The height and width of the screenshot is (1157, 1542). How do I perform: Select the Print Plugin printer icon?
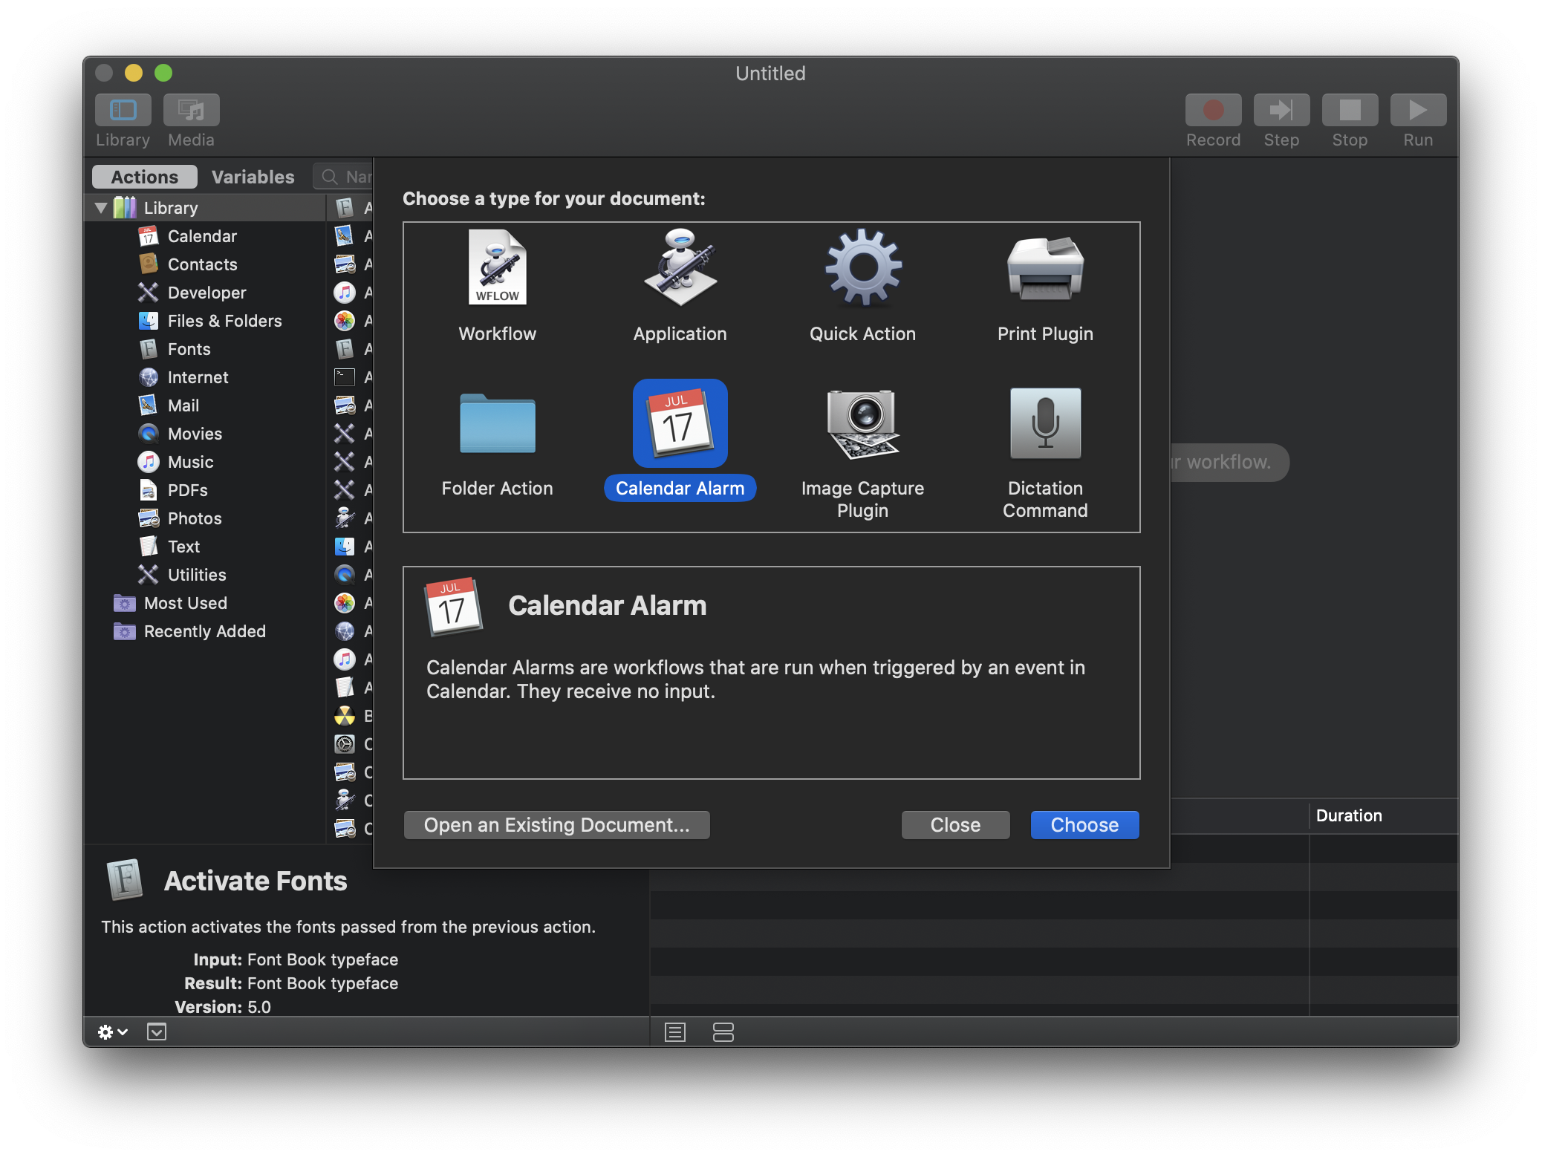click(1045, 269)
